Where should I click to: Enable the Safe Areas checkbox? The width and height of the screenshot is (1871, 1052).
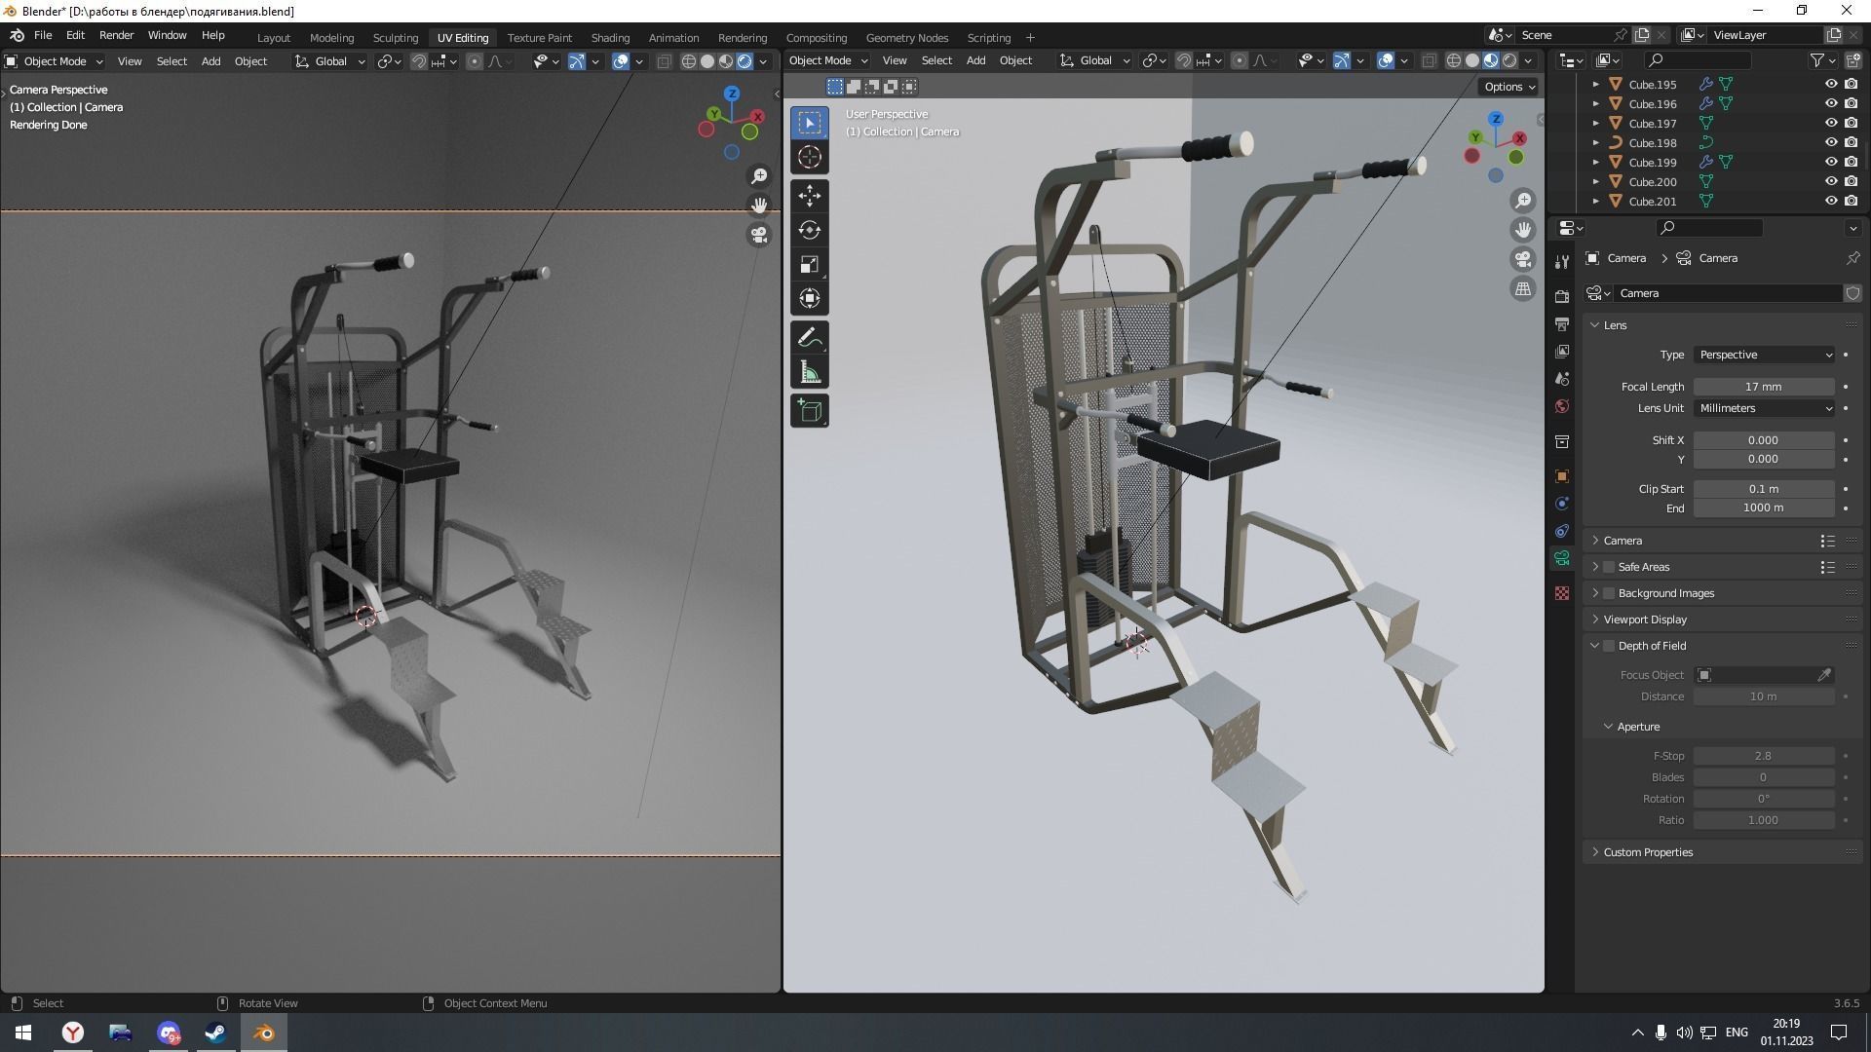tap(1609, 567)
